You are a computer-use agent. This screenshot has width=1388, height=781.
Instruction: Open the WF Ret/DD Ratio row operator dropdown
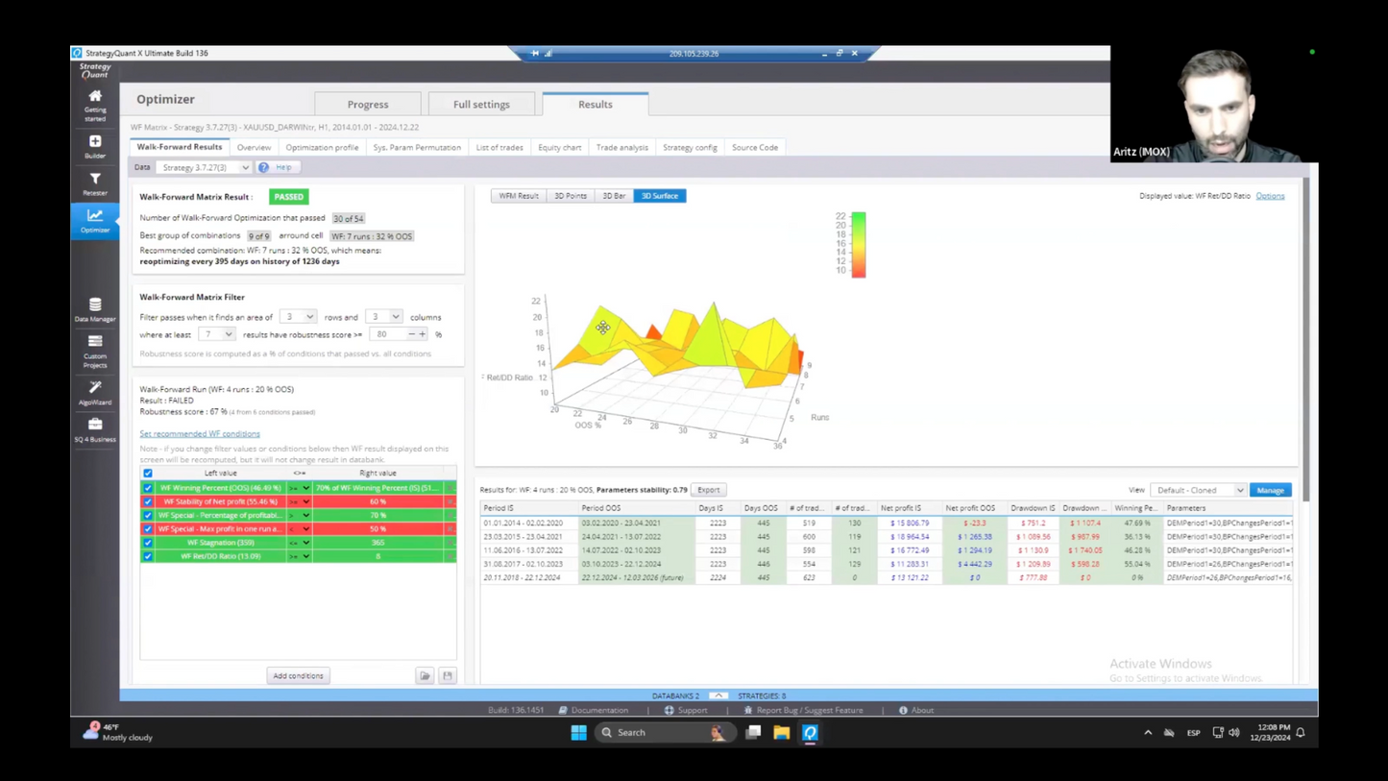click(x=300, y=556)
